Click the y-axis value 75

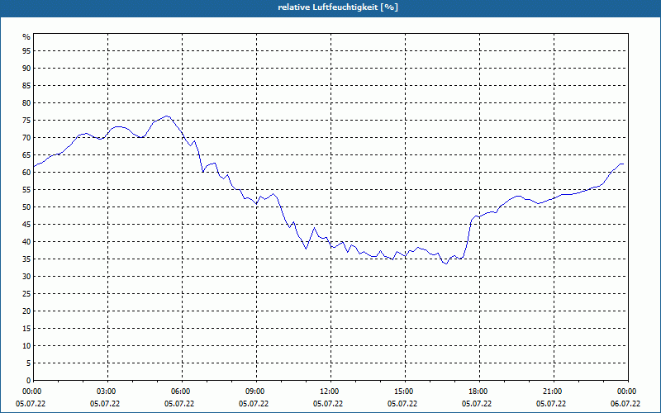click(26, 121)
